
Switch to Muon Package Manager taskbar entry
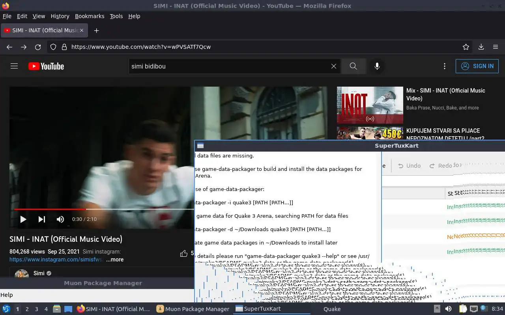pos(193,309)
